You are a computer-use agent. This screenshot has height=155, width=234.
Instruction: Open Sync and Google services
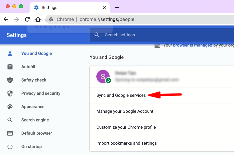(x=162, y=95)
